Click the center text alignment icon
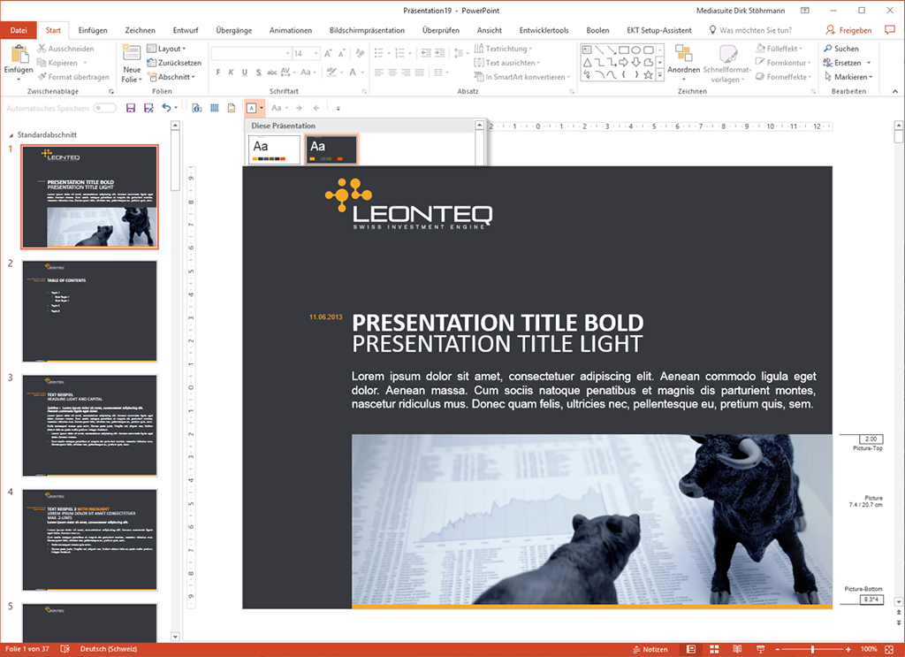The width and height of the screenshot is (905, 657). click(392, 73)
